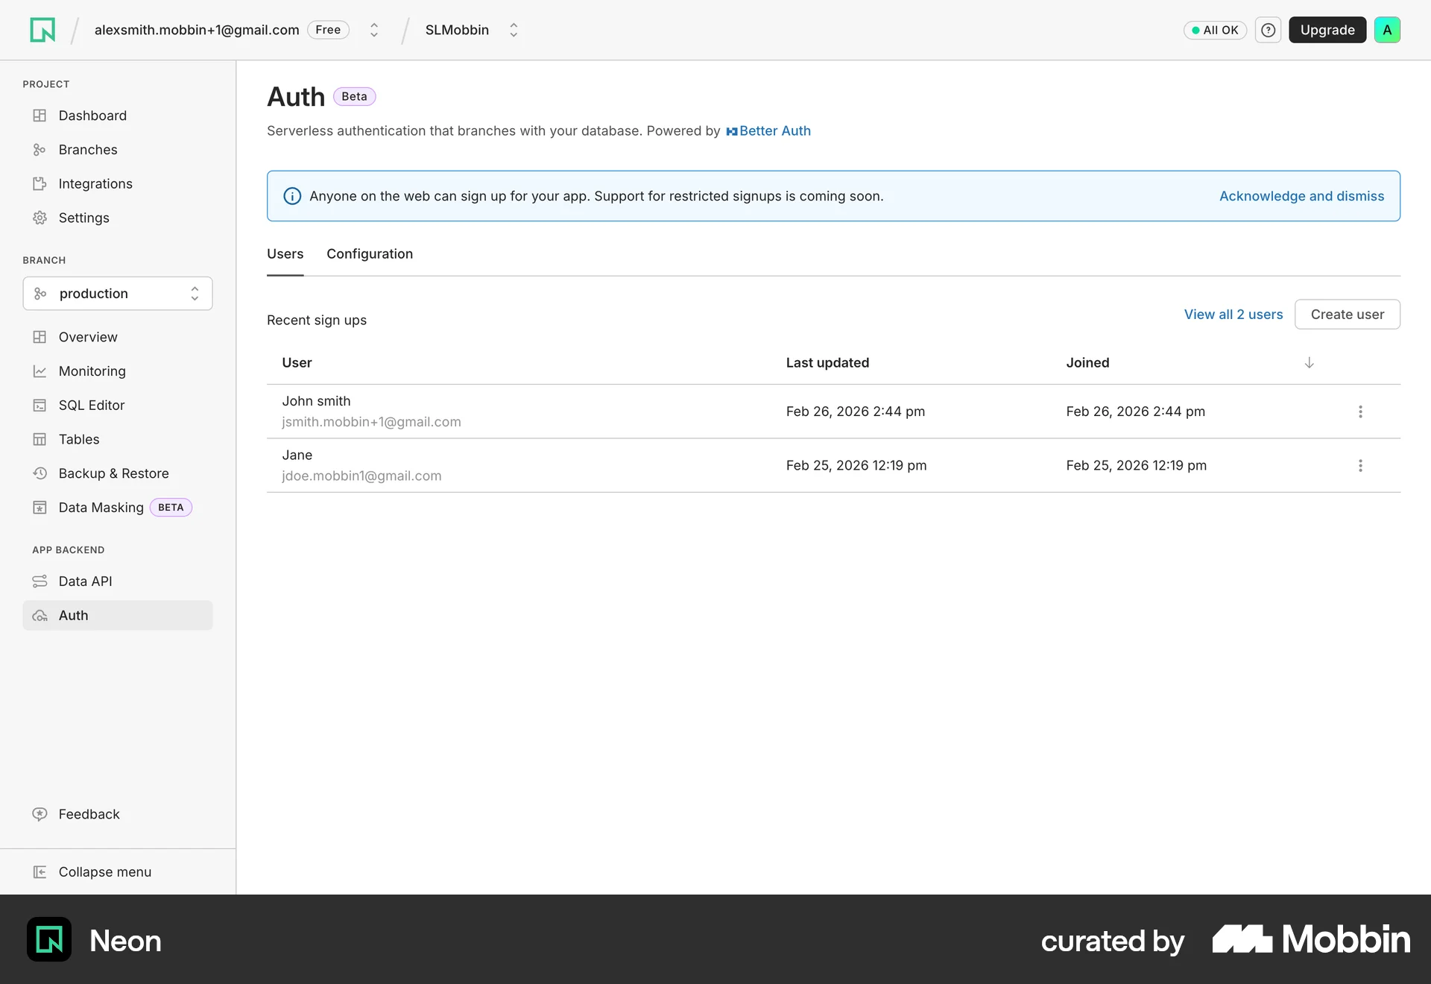Click the Neon logo in top bar
This screenshot has width=1431, height=984.
tap(42, 30)
